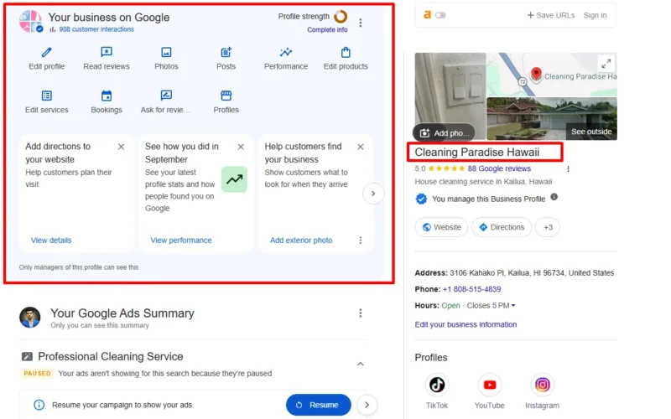Click the business logo avatar
671x419 pixels.
(x=31, y=22)
